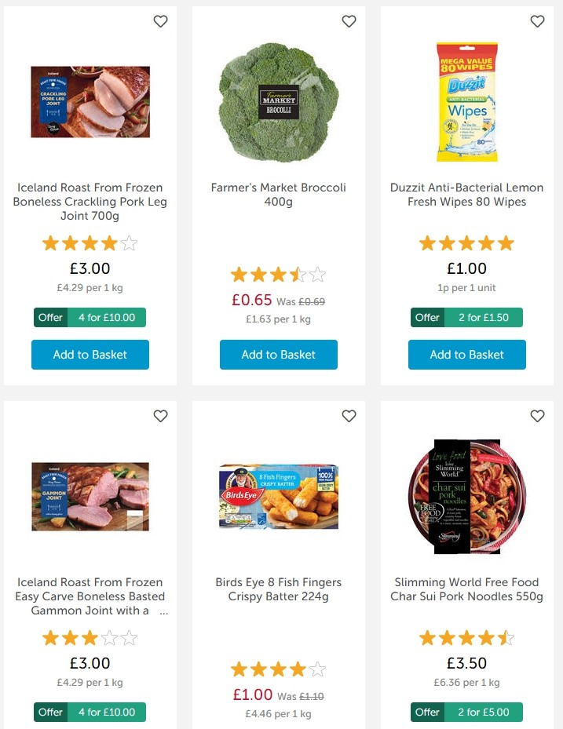Favourite the Crackling Pork Leg Joint

(160, 21)
